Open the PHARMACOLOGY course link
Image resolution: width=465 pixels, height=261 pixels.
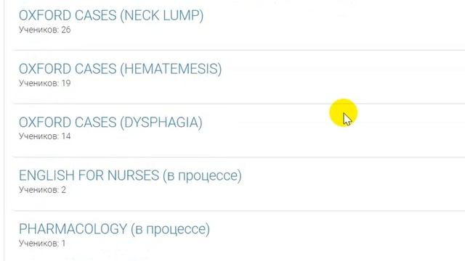pyautogui.click(x=114, y=229)
